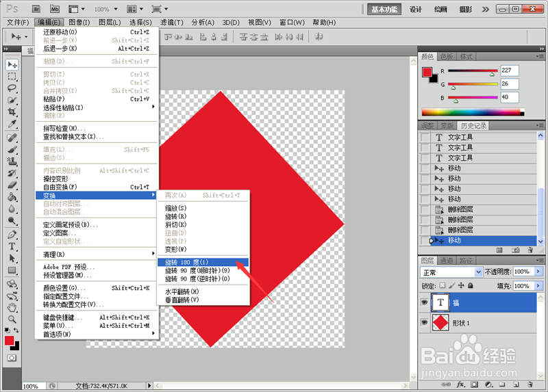This screenshot has width=548, height=392.
Task: Select the Zoom tool
Action: [x=12, y=319]
